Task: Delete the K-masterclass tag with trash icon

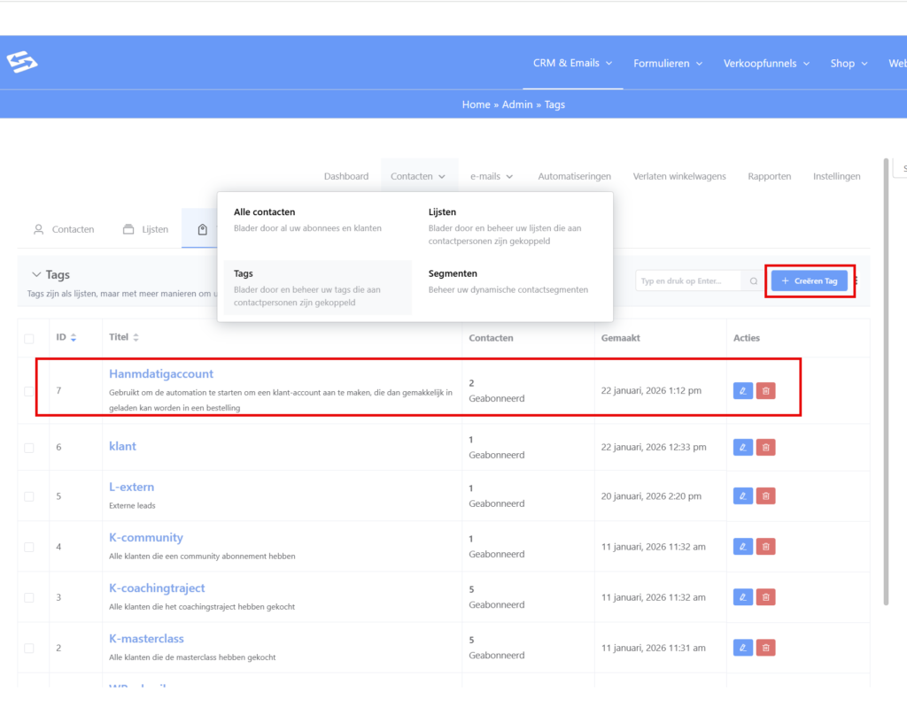Action: [x=765, y=648]
